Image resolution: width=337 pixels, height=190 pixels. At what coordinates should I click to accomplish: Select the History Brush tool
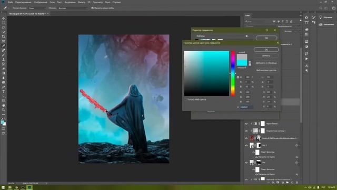point(4,64)
